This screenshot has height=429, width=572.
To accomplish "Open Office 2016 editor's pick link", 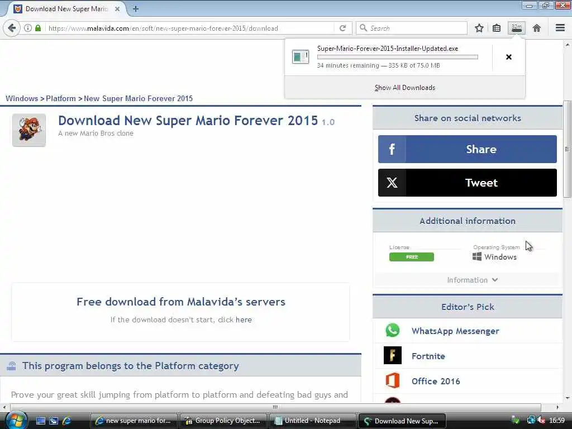I will 436,381.
